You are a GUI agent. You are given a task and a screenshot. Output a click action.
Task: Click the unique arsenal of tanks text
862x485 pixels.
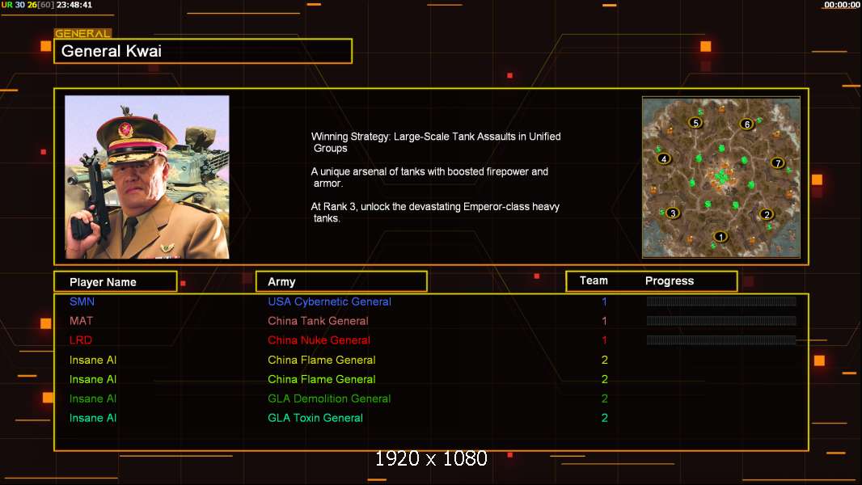pyautogui.click(x=429, y=177)
